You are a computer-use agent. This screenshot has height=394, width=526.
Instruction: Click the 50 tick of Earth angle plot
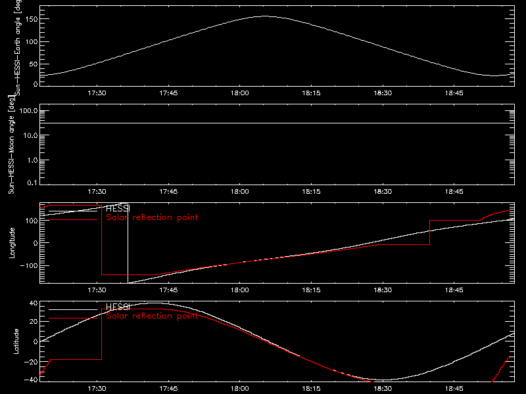point(34,64)
